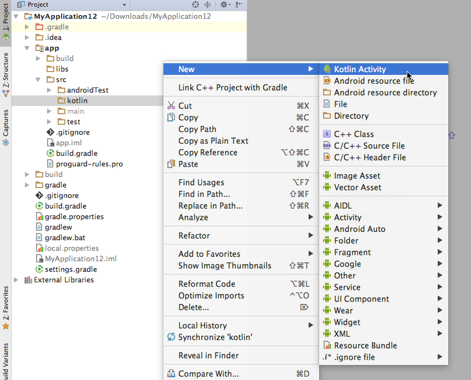The width and height of the screenshot is (471, 380).
Task: Select the kotlin folder in tree
Action: (x=77, y=101)
